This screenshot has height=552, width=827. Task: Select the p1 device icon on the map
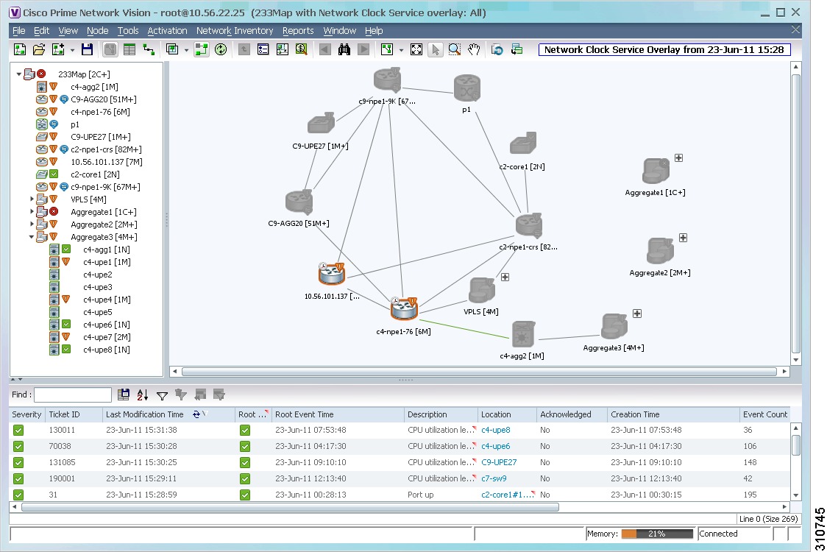point(466,88)
